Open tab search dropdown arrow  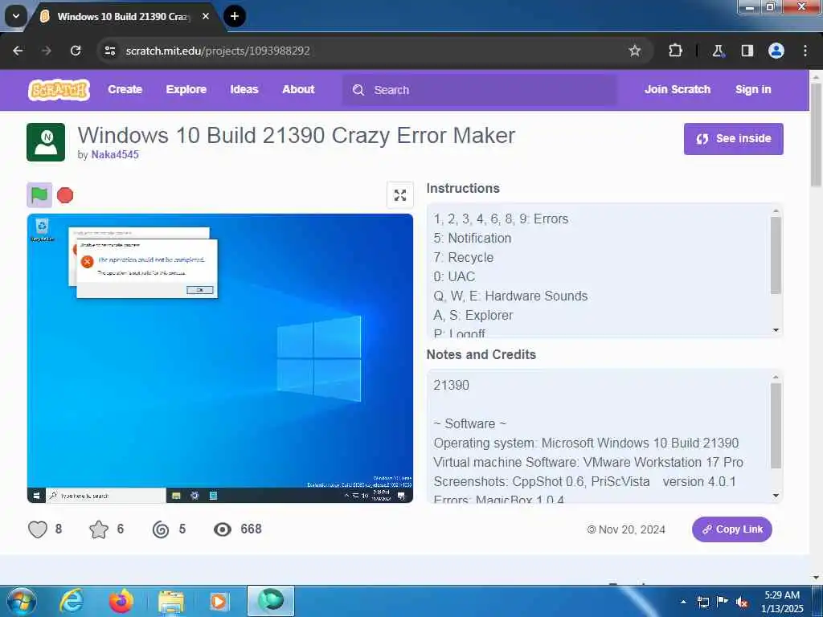point(16,16)
